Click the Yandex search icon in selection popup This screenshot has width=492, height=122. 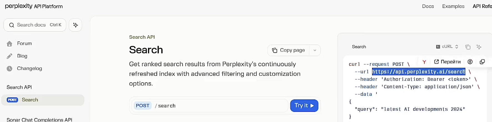click(424, 62)
